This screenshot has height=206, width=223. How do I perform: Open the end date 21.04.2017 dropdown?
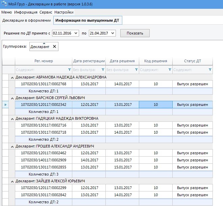point(113,33)
